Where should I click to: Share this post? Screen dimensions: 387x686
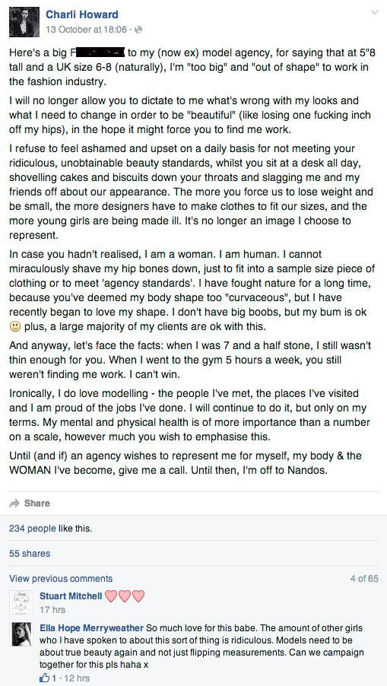point(36,503)
